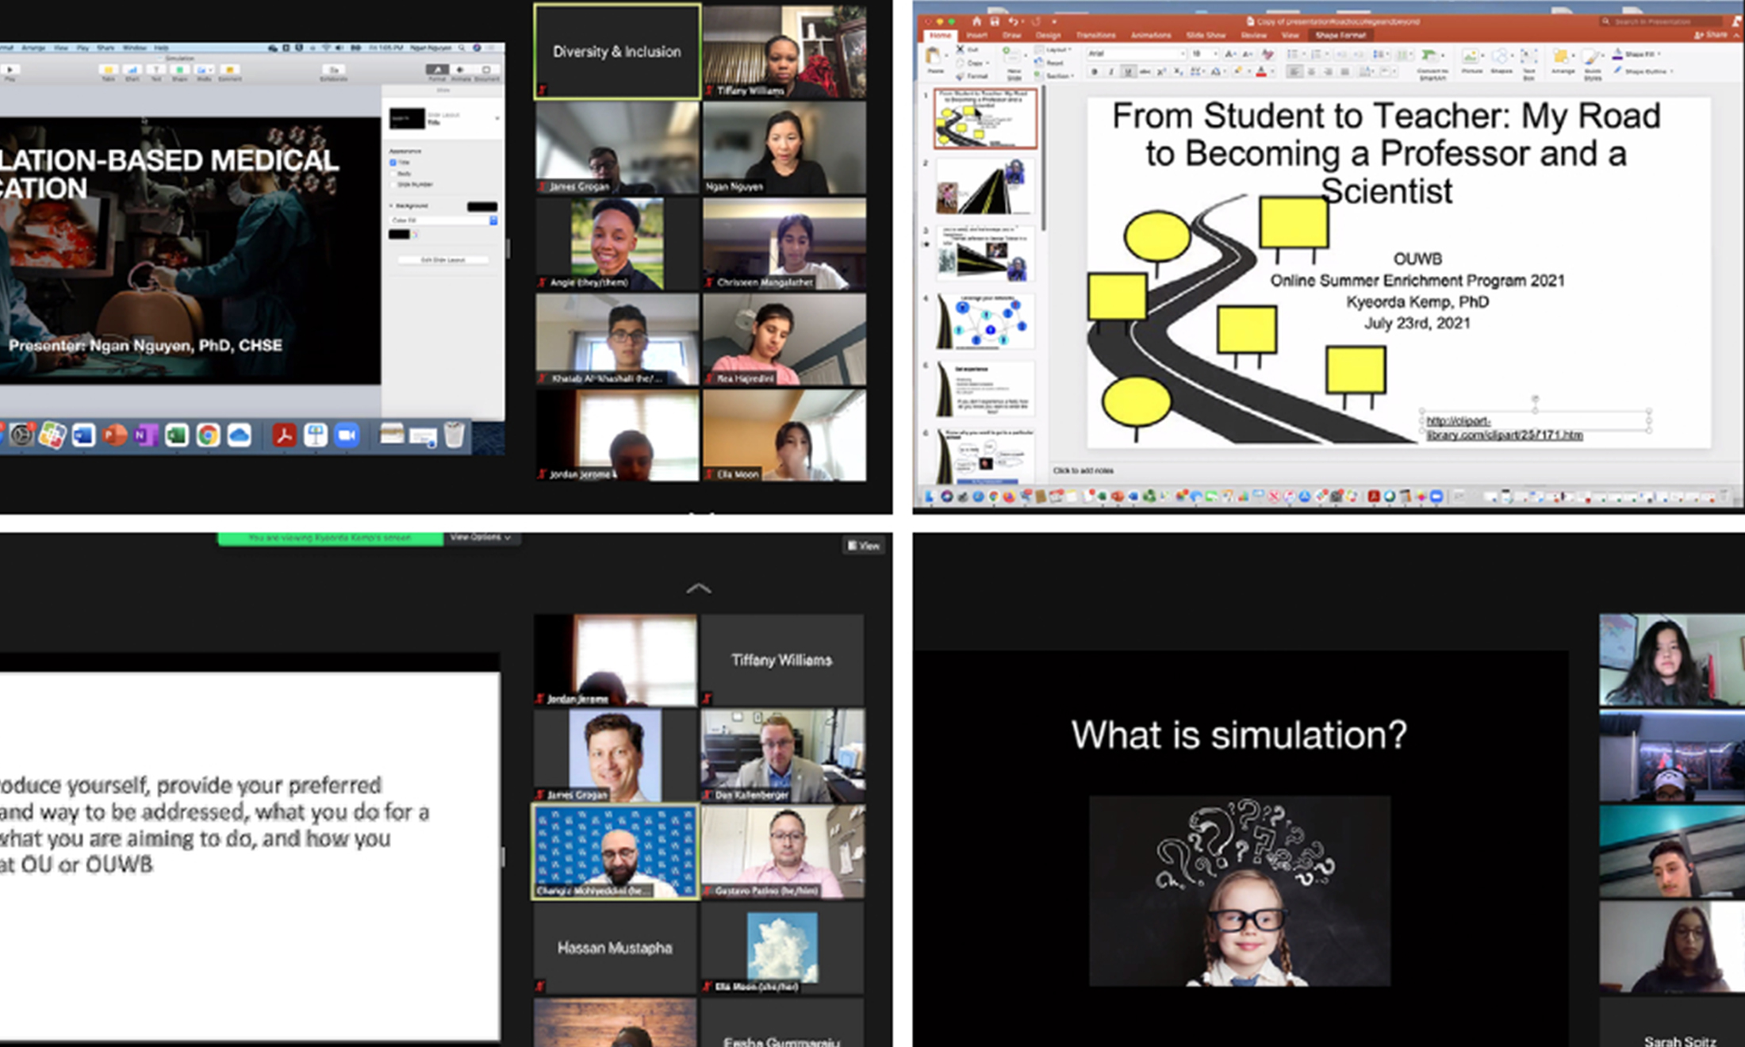Expand Zoom View Options dropdown
This screenshot has width=1745, height=1047.
(x=479, y=538)
